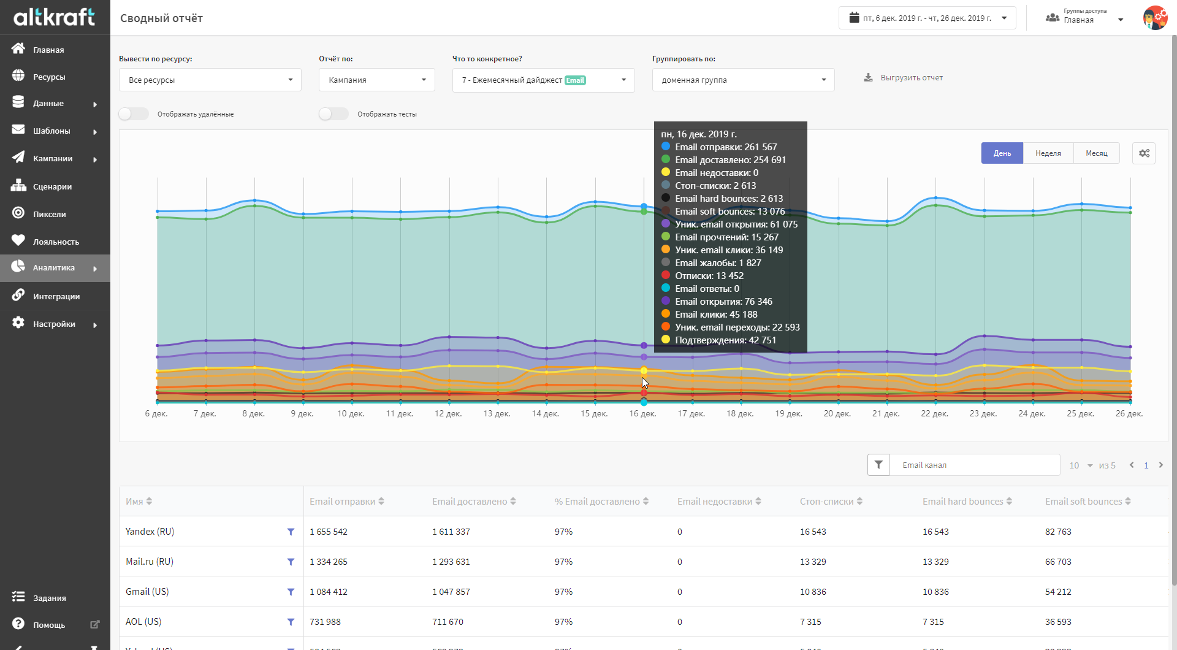This screenshot has width=1177, height=650.
Task: Click filter icon in Yandex (RU) row
Action: pos(291,532)
